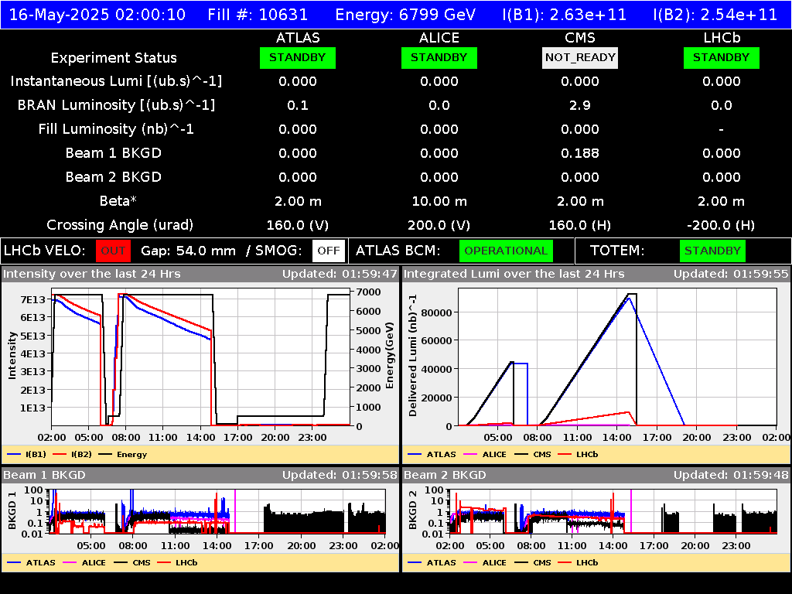Click the Beta* row label

(x=118, y=201)
